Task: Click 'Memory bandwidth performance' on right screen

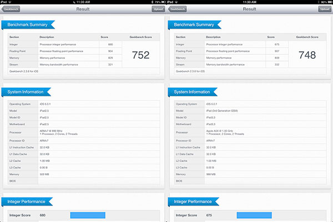Action: tap(225, 64)
